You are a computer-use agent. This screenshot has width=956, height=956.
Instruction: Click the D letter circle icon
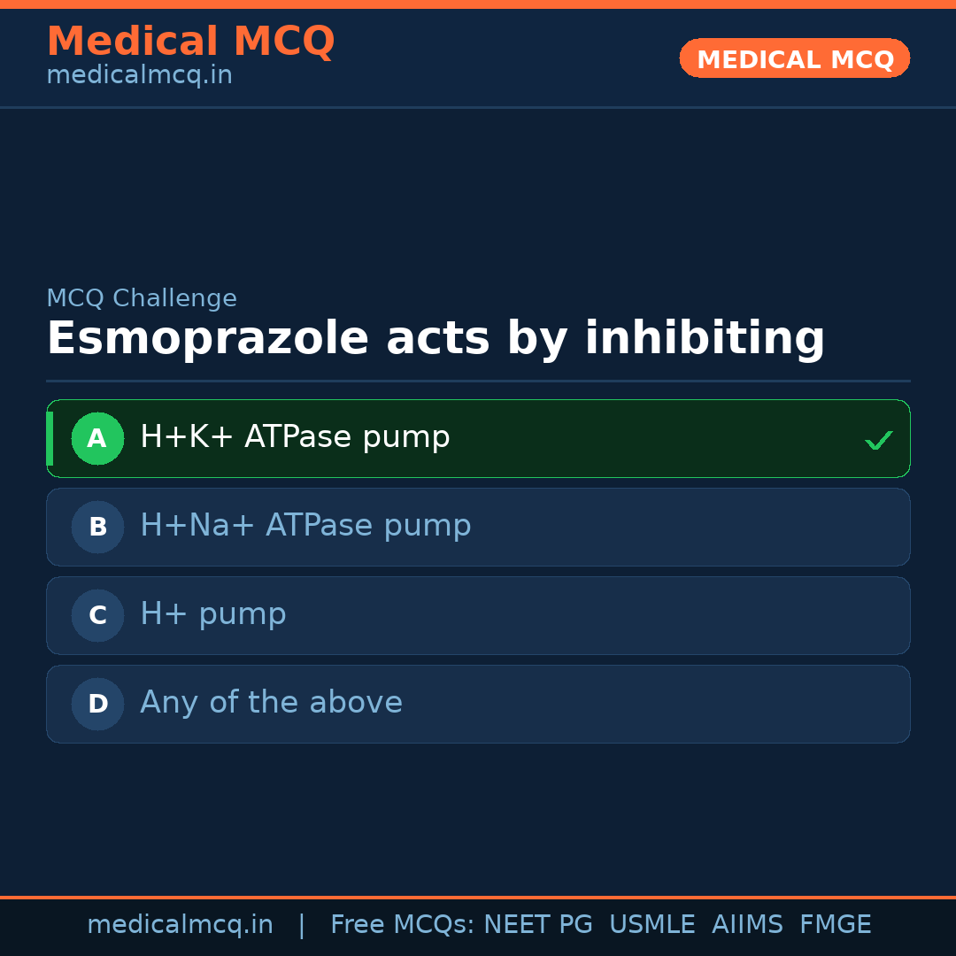coord(97,704)
